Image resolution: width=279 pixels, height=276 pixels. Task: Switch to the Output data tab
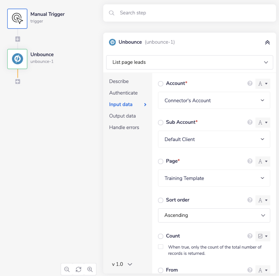click(122, 116)
